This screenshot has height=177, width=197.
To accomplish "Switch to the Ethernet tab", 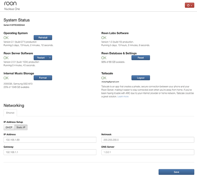I will (x=10, y=113).
